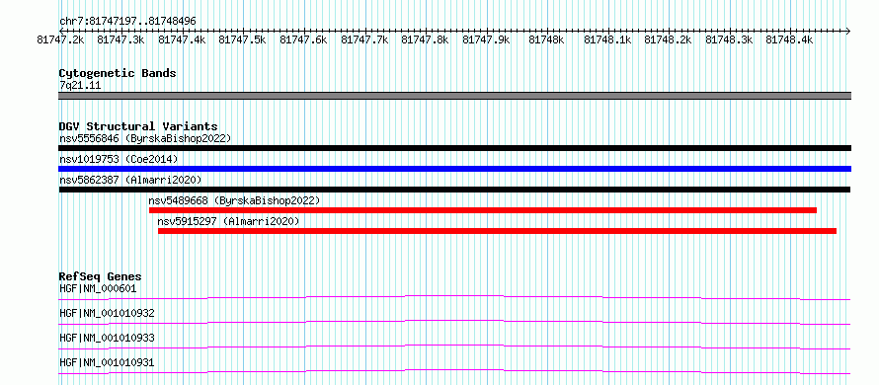The image size is (879, 385).
Task: Click the right arrowhead of the ruler
Action: (847, 31)
